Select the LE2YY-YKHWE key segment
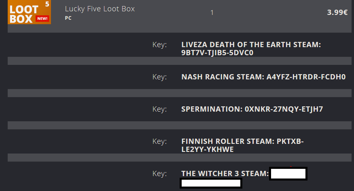 pos(208,149)
